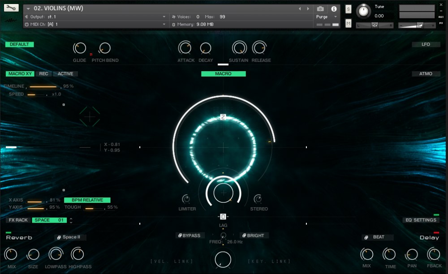This screenshot has width=448, height=274.
Task: Open EQ SETTINGS
Action: click(421, 220)
